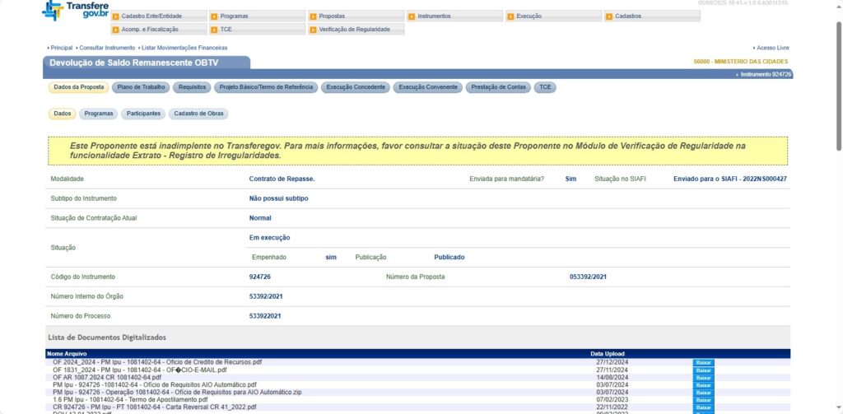Download the Oficio de Credito de Recursos PDF
Image resolution: width=843 pixels, height=414 pixels.
pyautogui.click(x=703, y=362)
